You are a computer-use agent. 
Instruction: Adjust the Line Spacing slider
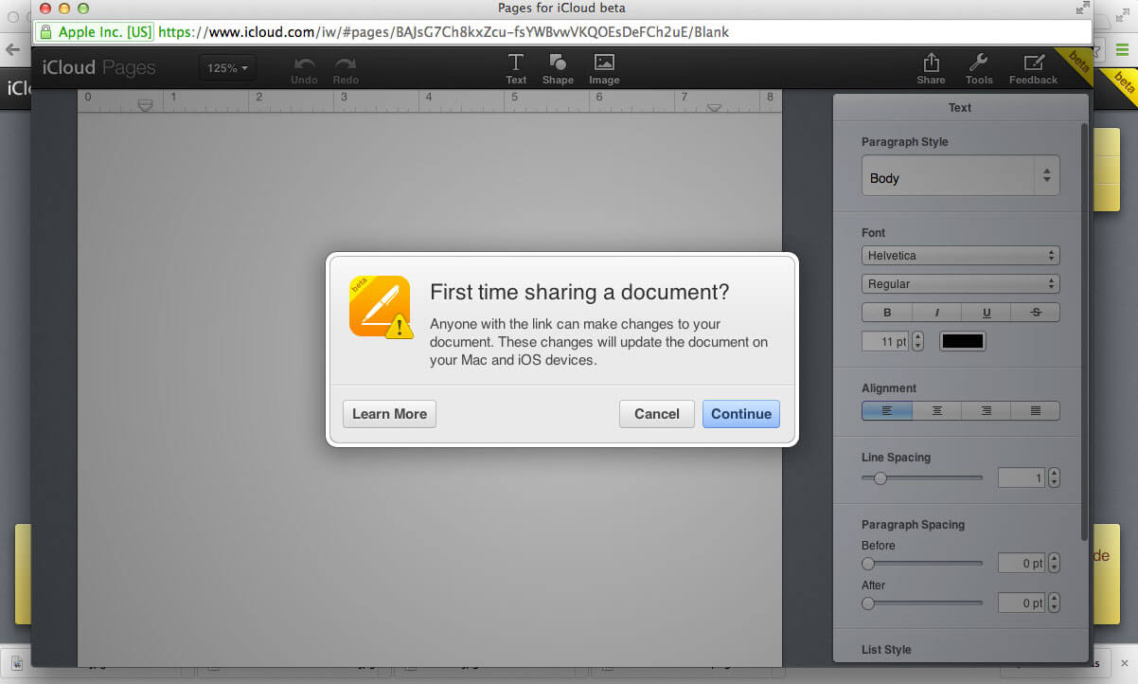coord(880,478)
